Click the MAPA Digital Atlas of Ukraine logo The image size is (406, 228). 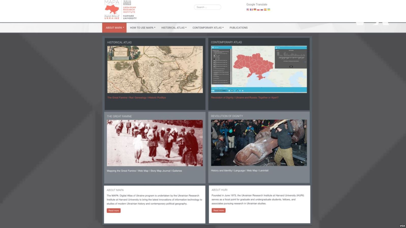point(112,10)
